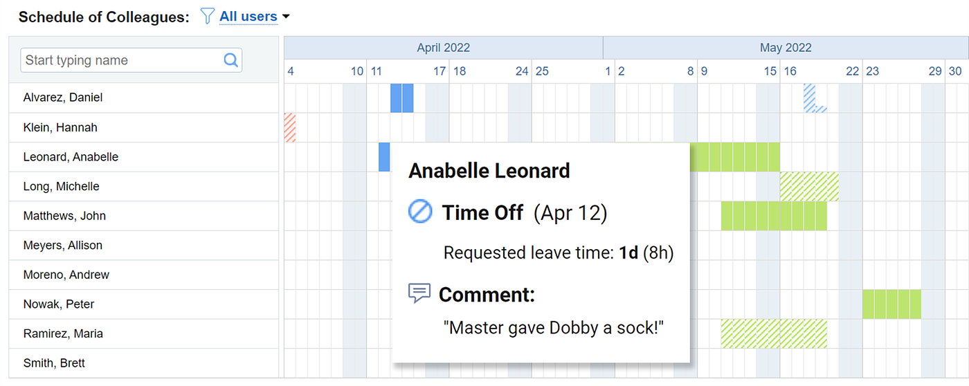Click Smith, Brett row name
Screen dimensions: 969x386
(x=54, y=363)
